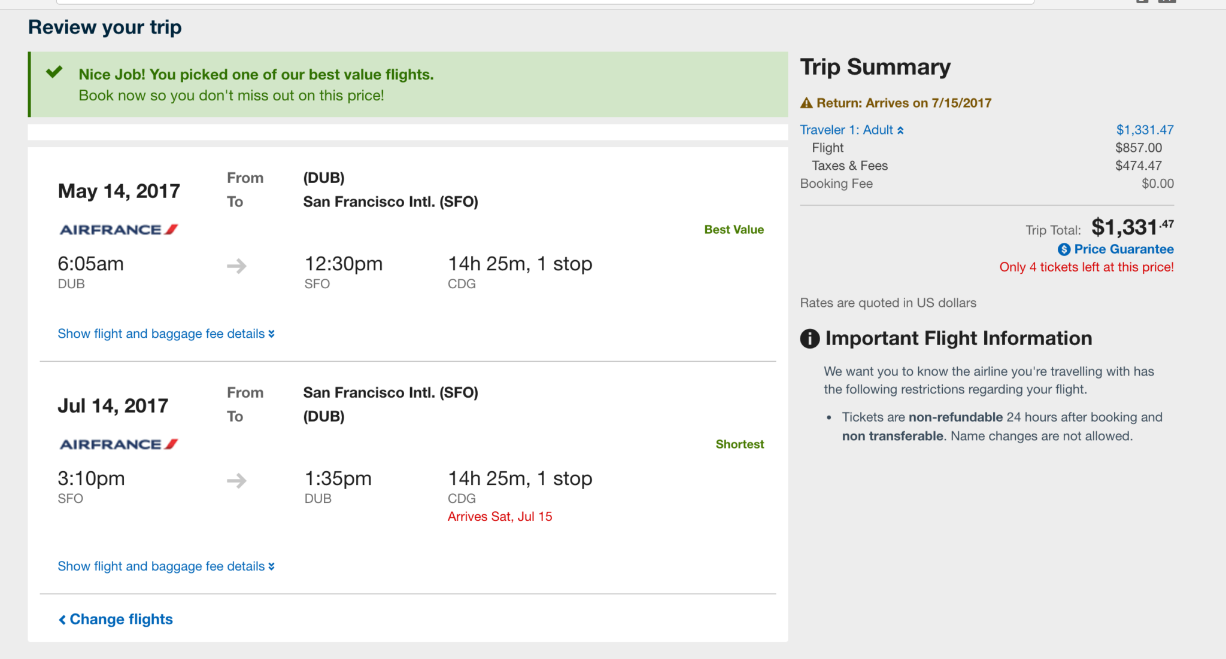This screenshot has height=659, width=1226.
Task: Click the green checkmark in the best value banner
Action: pyautogui.click(x=54, y=73)
